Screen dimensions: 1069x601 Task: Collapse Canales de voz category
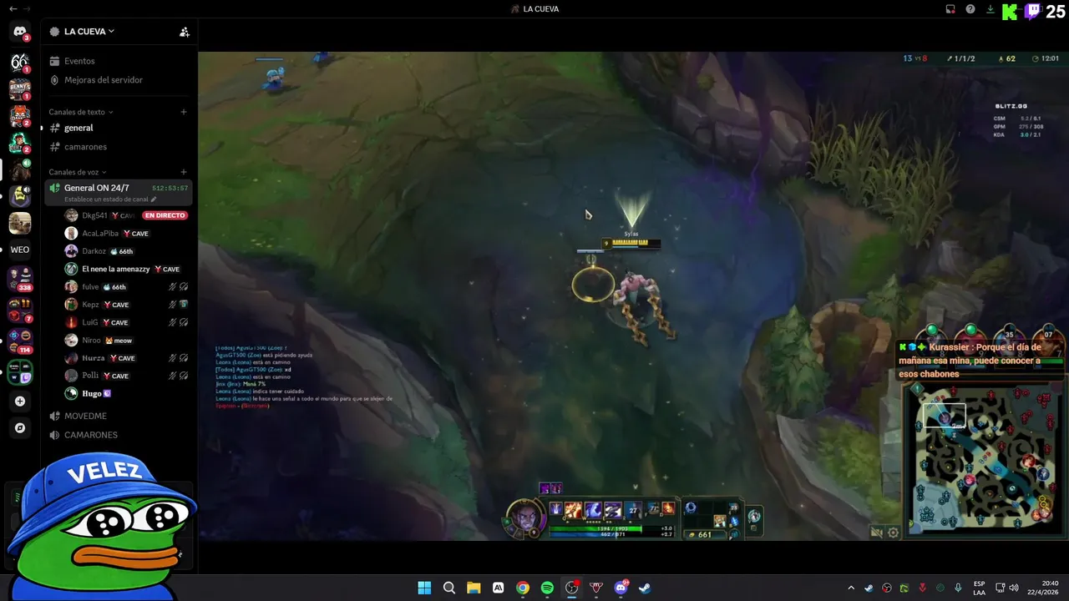coord(77,172)
